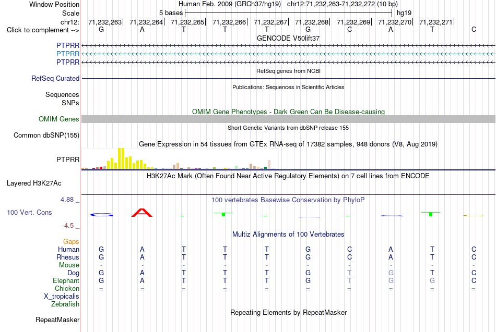Open Short Genetic Variants dbSNP title
Image resolution: width=496 pixels, height=332 pixels.
point(288,128)
